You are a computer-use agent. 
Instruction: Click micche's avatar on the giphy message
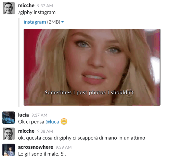(9, 8)
